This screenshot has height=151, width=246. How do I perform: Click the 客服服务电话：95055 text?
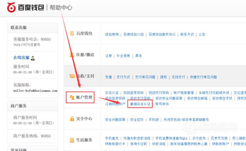32,39
